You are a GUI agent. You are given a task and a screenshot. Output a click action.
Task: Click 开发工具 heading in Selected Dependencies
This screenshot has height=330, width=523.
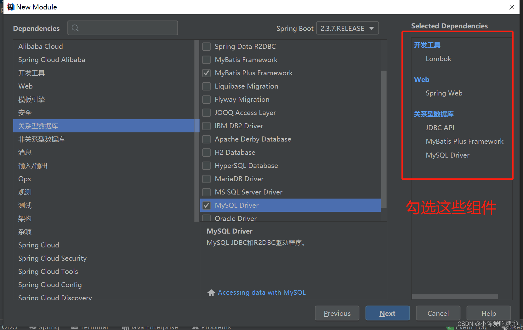click(x=427, y=45)
